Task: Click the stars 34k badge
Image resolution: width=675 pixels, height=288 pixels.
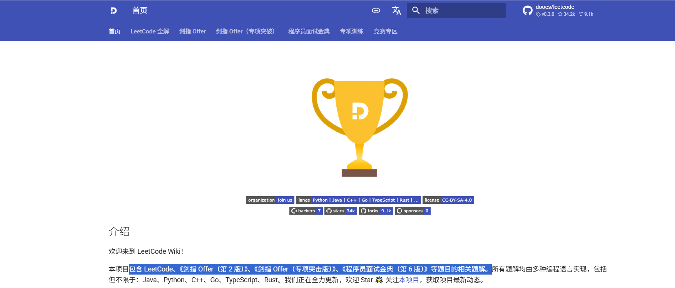Action: point(341,211)
